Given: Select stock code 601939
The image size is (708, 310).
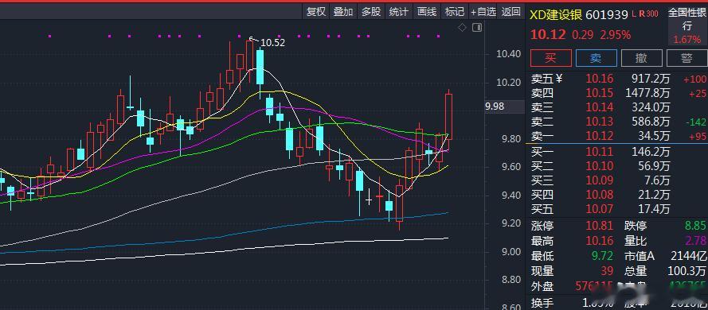Looking at the screenshot, I should [x=607, y=15].
